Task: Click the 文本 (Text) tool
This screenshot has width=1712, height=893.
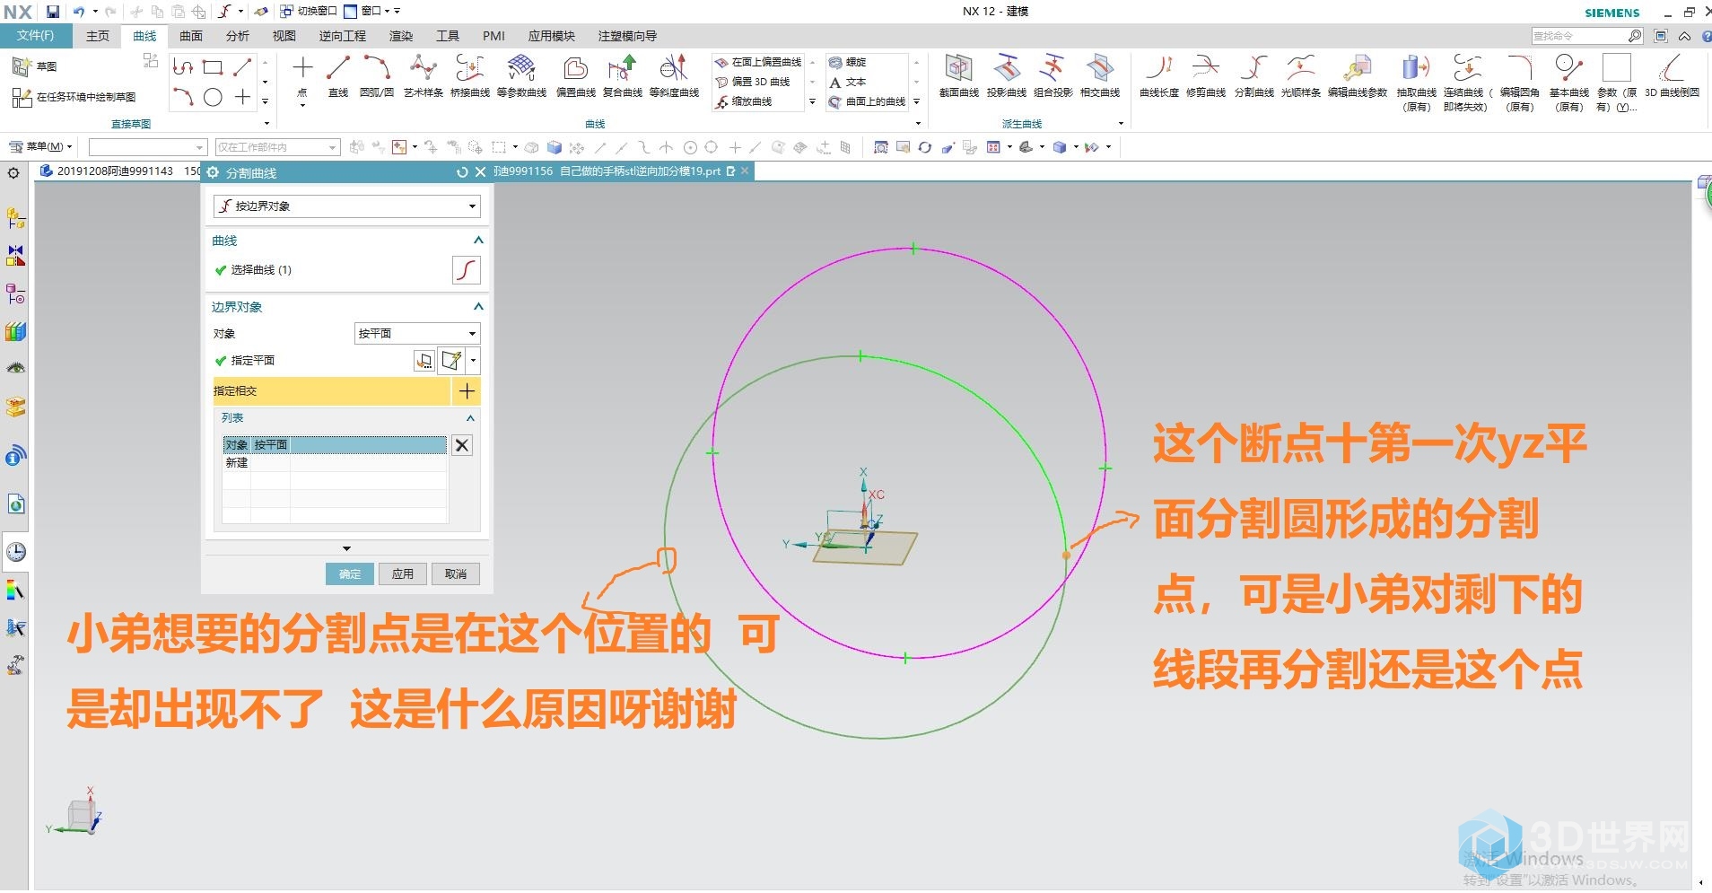Action: pyautogui.click(x=847, y=82)
